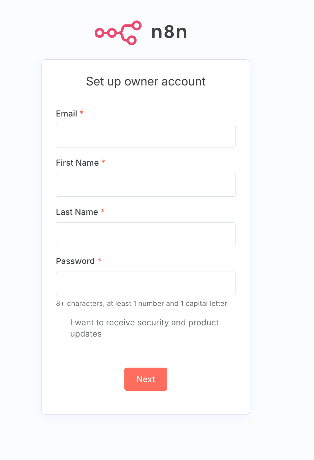The image size is (314, 460).
Task: Click the required asterisk beside Email
Action: pyautogui.click(x=81, y=113)
